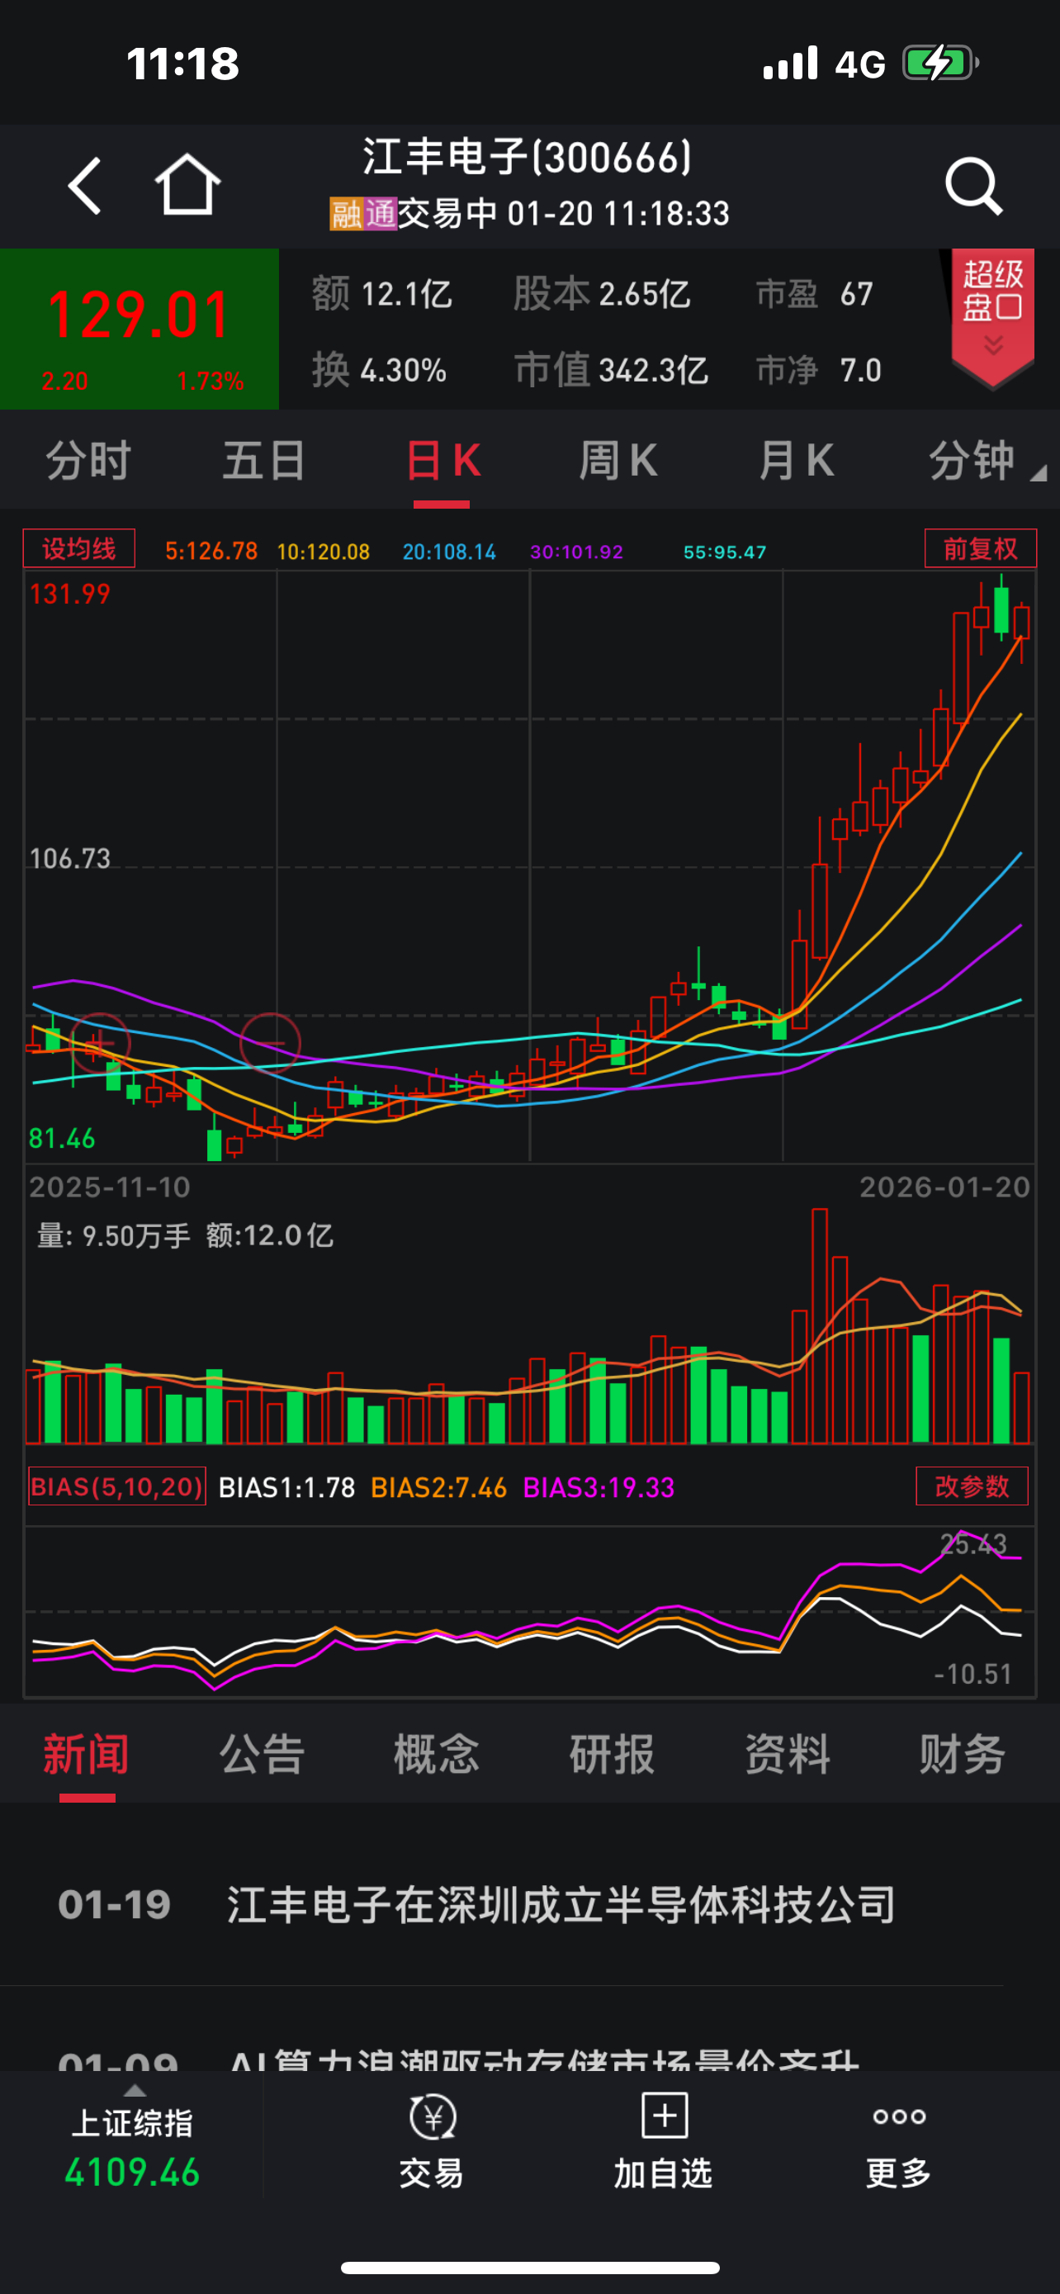Tap BIAS3:19.33 readout
1060x2294 pixels.
click(x=599, y=1487)
